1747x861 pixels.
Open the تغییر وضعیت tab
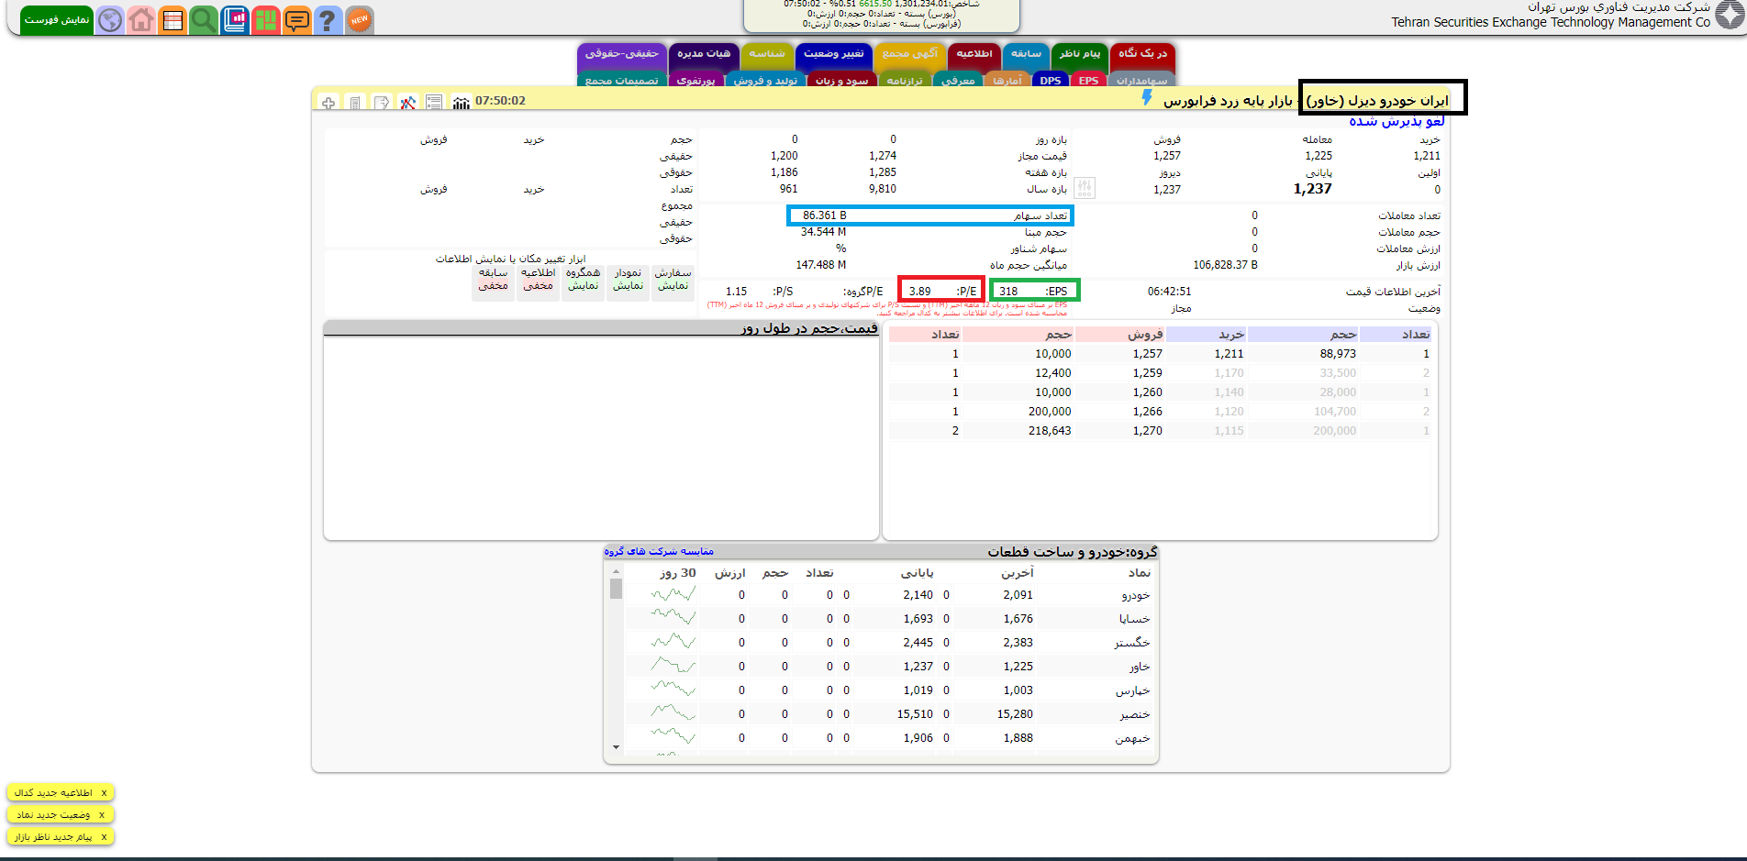click(834, 55)
